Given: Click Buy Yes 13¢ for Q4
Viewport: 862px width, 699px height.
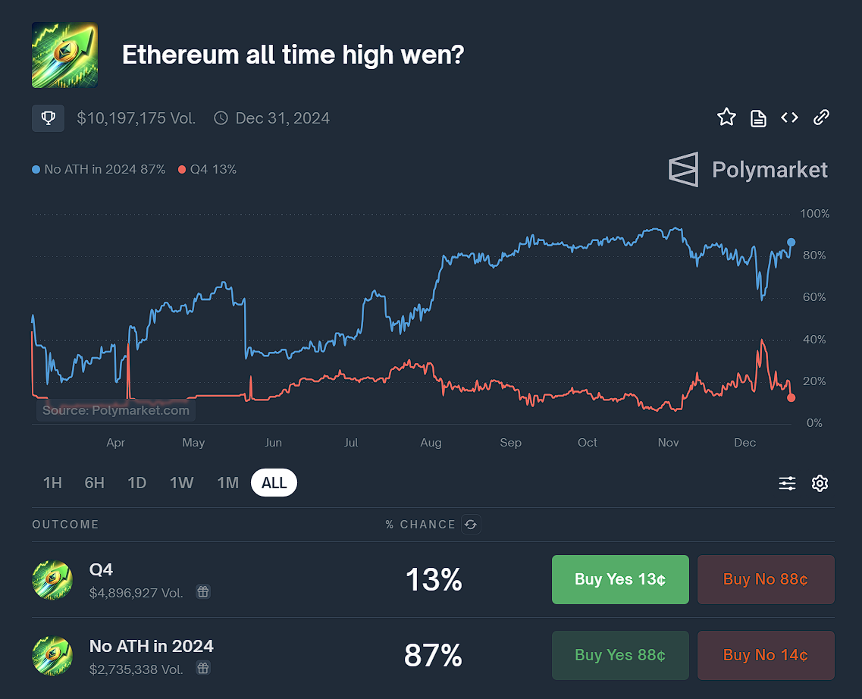Looking at the screenshot, I should click(620, 579).
